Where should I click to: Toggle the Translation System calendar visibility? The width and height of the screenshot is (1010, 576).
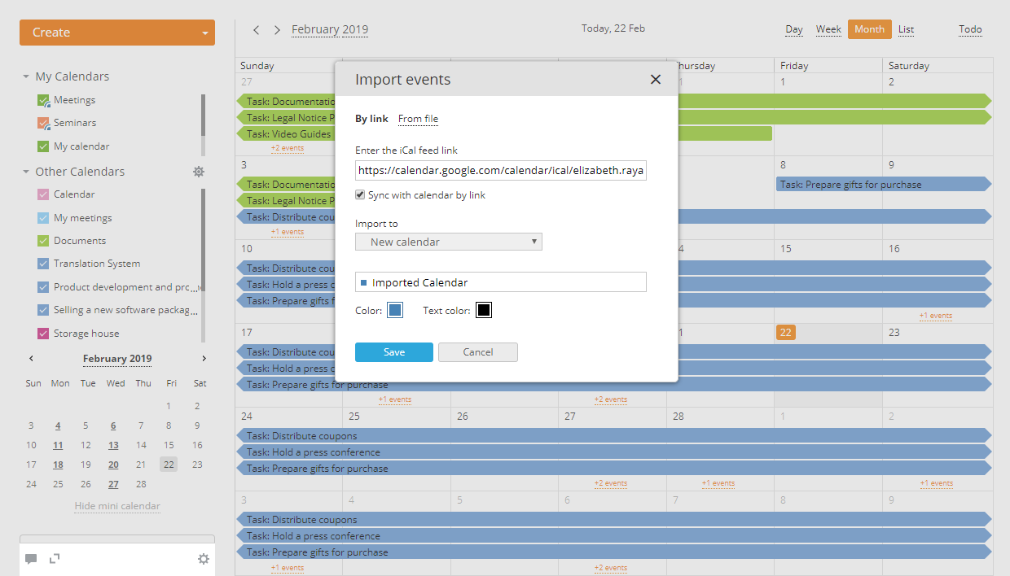click(x=43, y=263)
